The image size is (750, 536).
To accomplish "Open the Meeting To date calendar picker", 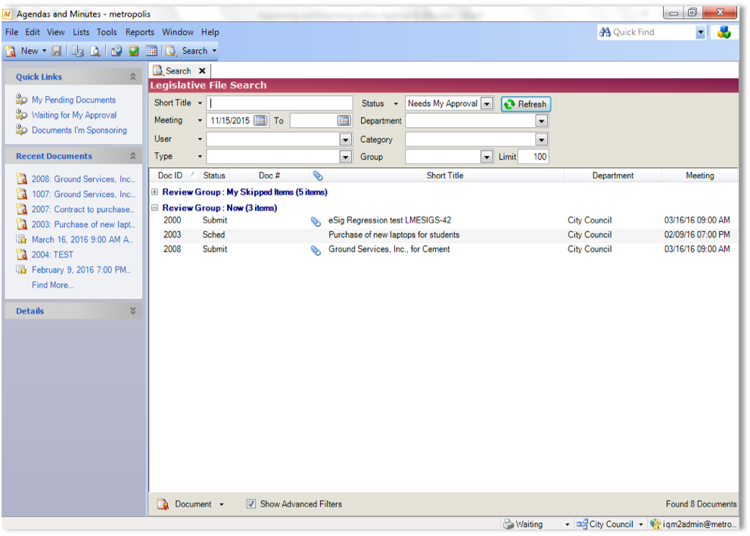I will click(344, 120).
